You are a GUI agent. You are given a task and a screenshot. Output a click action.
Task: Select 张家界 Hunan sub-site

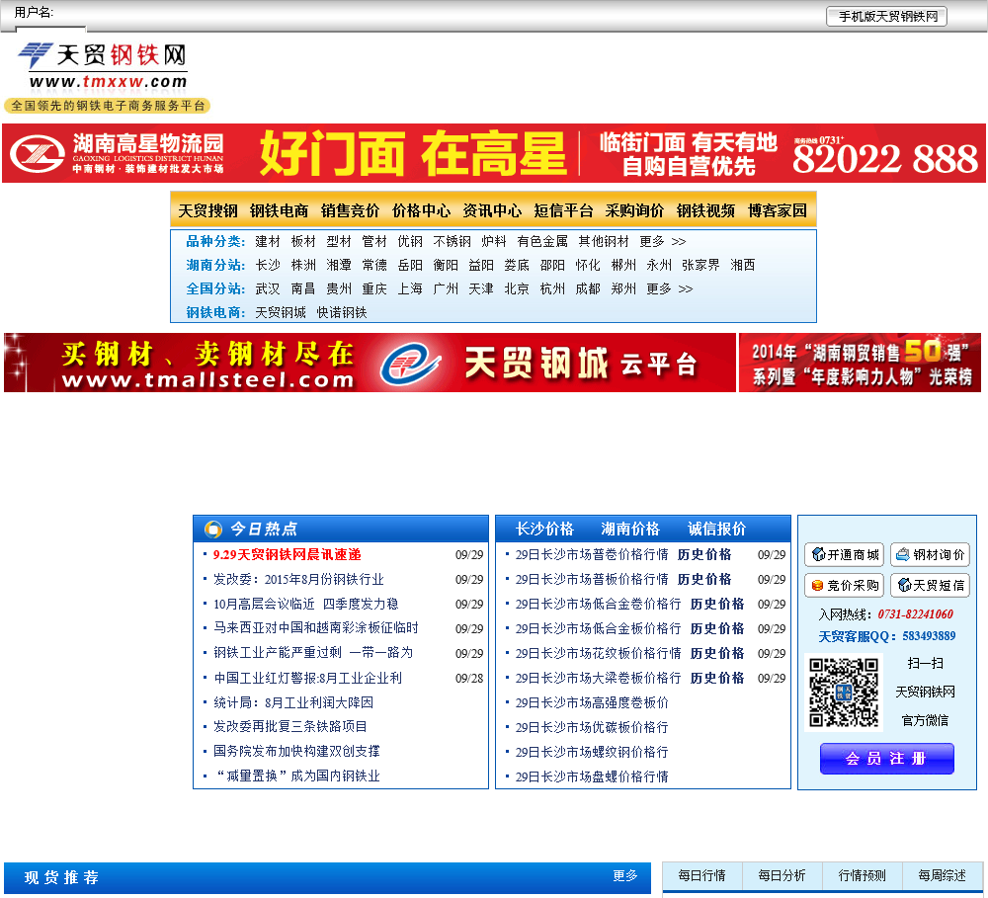[x=700, y=266]
